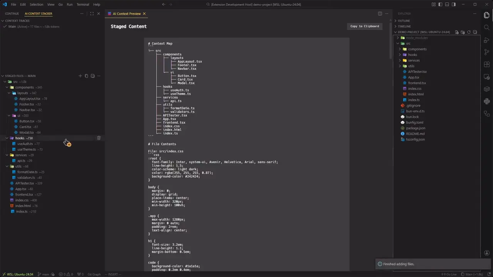Open tsconfig.json in Explorer
The image size is (493, 277).
tap(415, 139)
